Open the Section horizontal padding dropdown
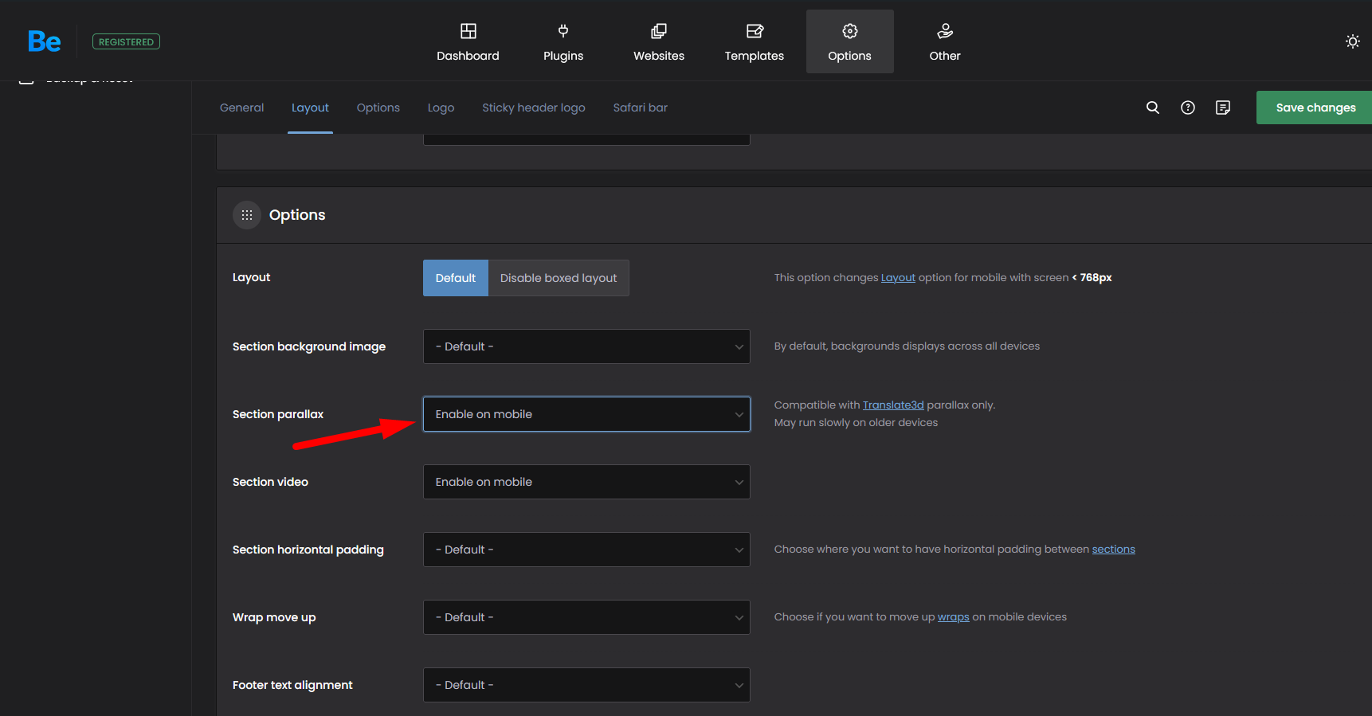 (x=586, y=550)
